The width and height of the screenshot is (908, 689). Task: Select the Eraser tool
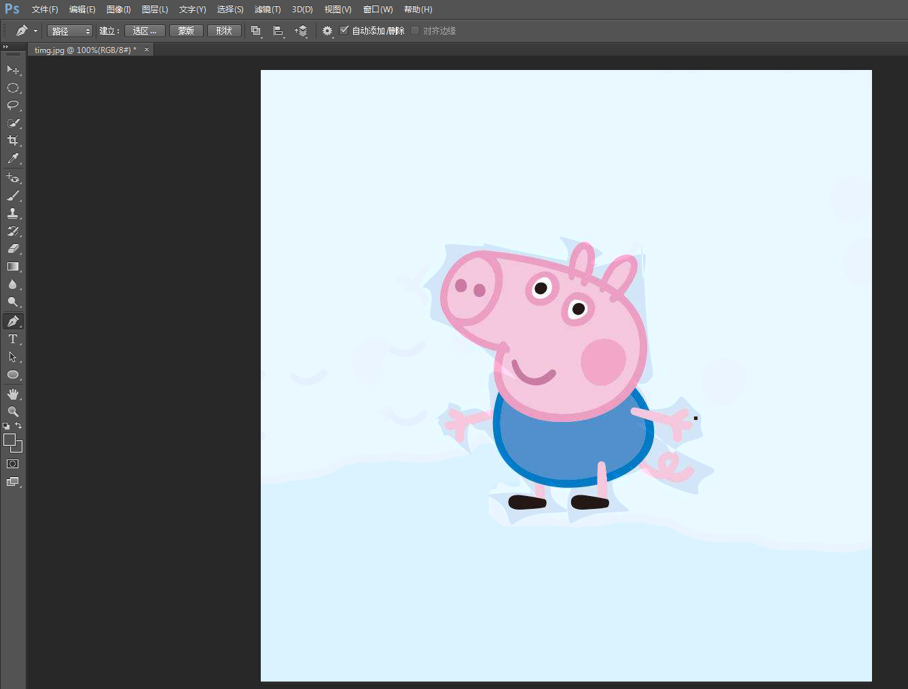click(13, 249)
